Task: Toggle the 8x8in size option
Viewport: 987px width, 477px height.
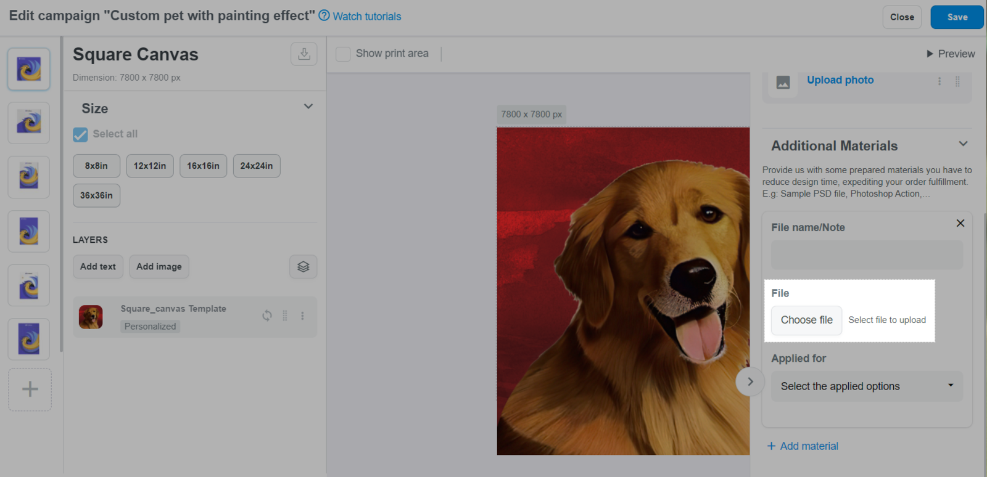Action: [96, 166]
